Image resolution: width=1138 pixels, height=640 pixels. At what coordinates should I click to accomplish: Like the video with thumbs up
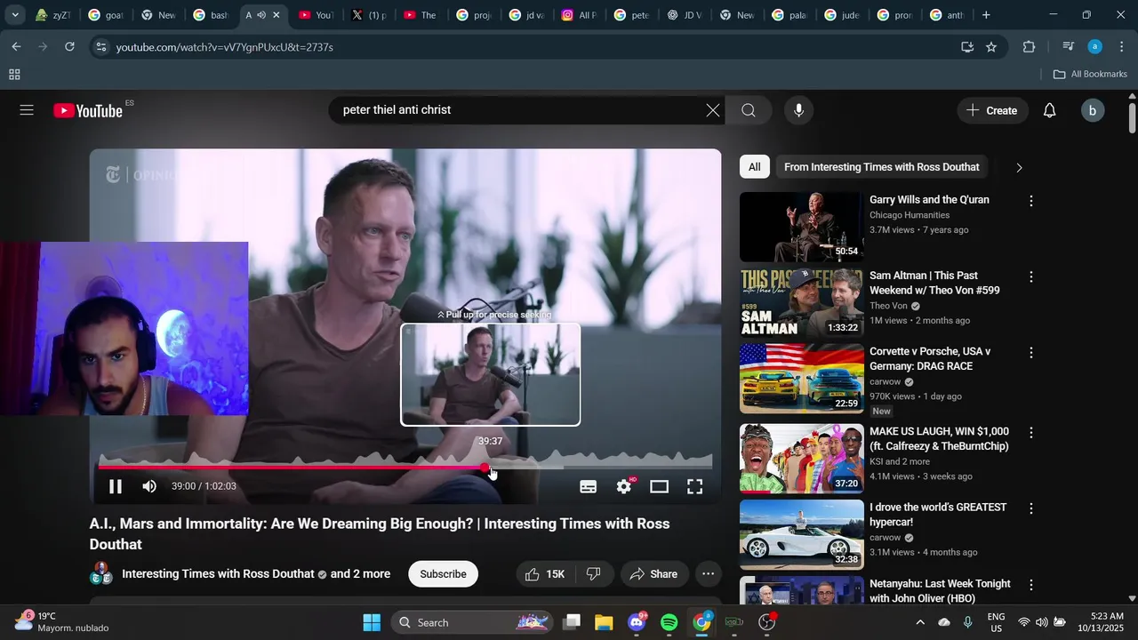tap(545, 574)
